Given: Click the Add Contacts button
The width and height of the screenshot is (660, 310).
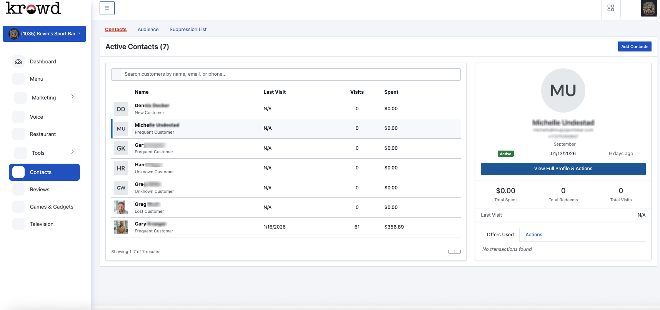Looking at the screenshot, I should coord(635,46).
